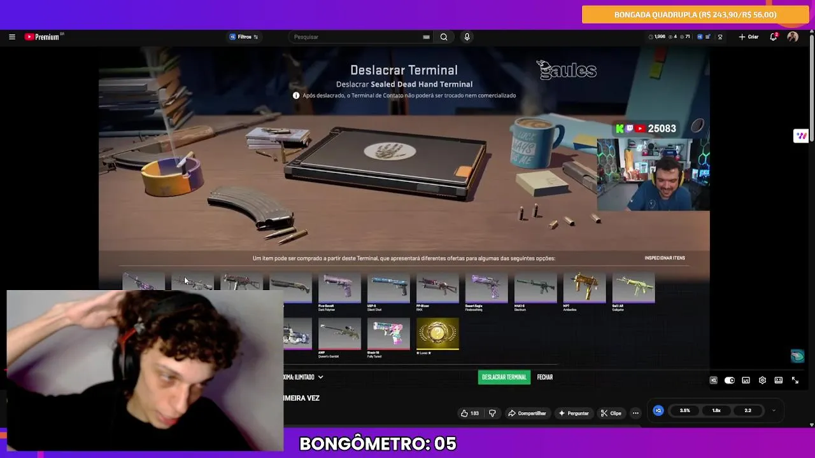Start voice search with microphone icon
Viewport: 815px width, 458px height.
click(x=467, y=37)
